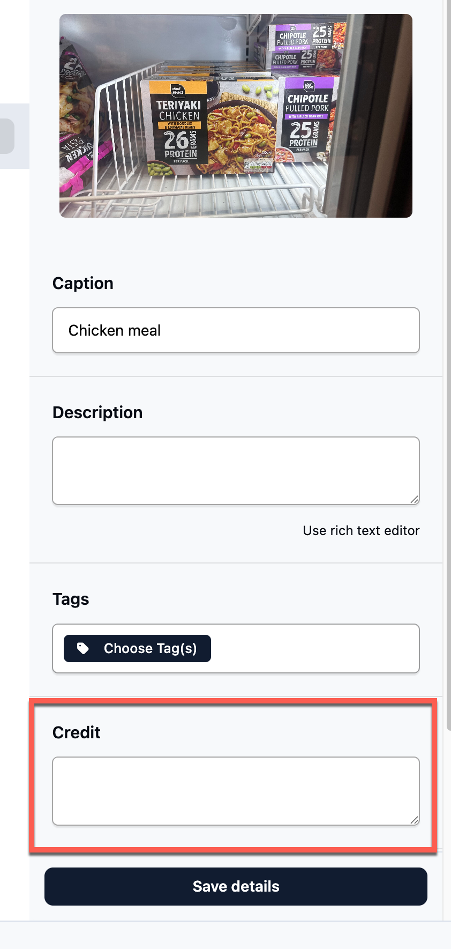Click inside the empty Credit text area
Viewport: 451px width, 949px height.
[236, 791]
